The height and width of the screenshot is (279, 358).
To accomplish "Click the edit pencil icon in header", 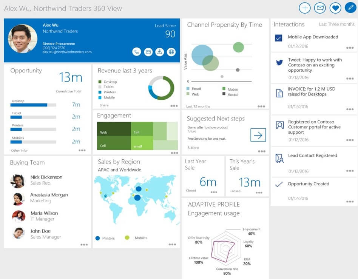I will click(x=351, y=8).
